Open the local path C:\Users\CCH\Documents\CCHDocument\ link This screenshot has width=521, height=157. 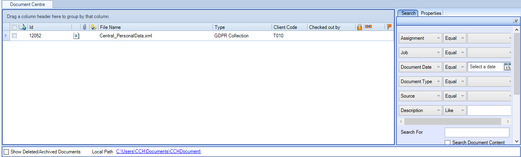pyautogui.click(x=159, y=152)
